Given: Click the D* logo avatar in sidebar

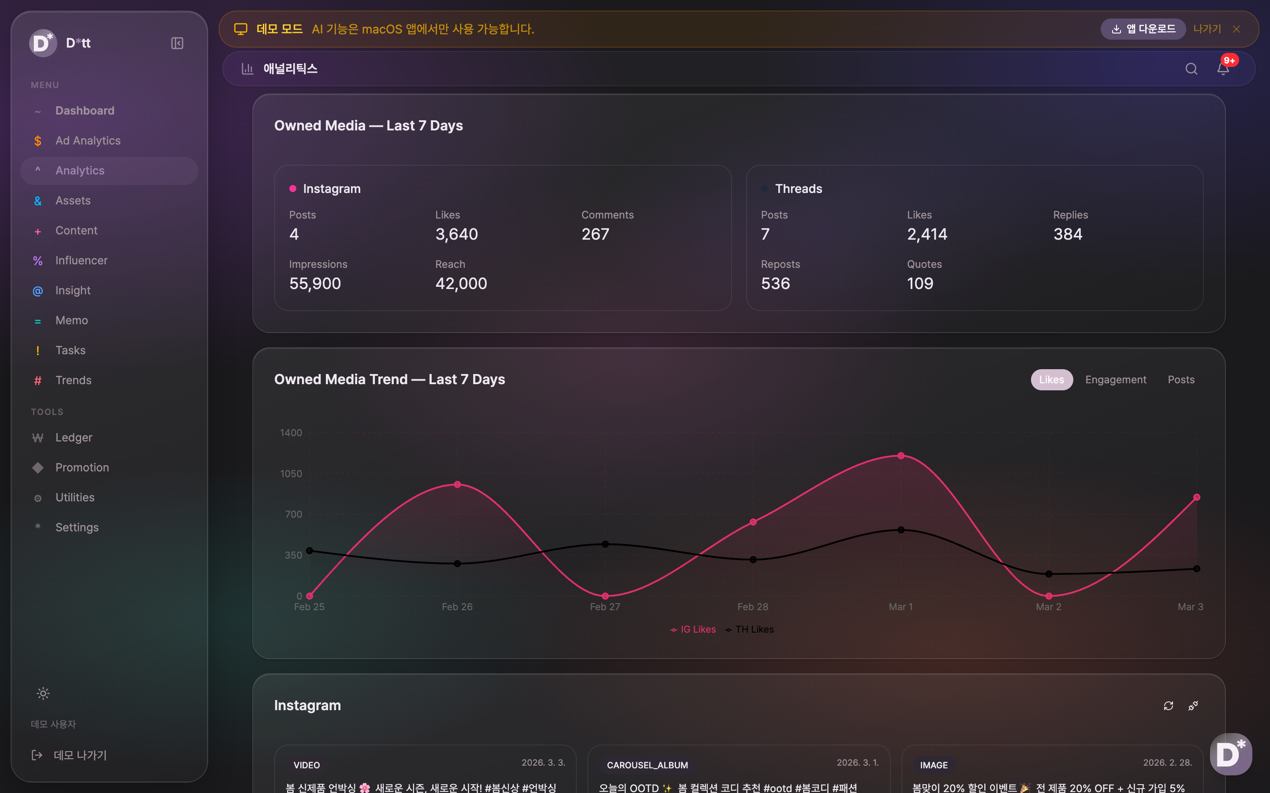Looking at the screenshot, I should click(x=43, y=43).
